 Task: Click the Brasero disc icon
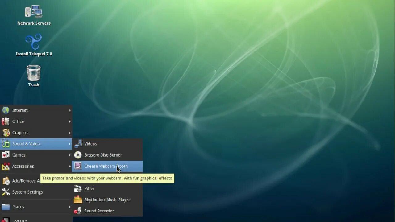click(x=78, y=155)
